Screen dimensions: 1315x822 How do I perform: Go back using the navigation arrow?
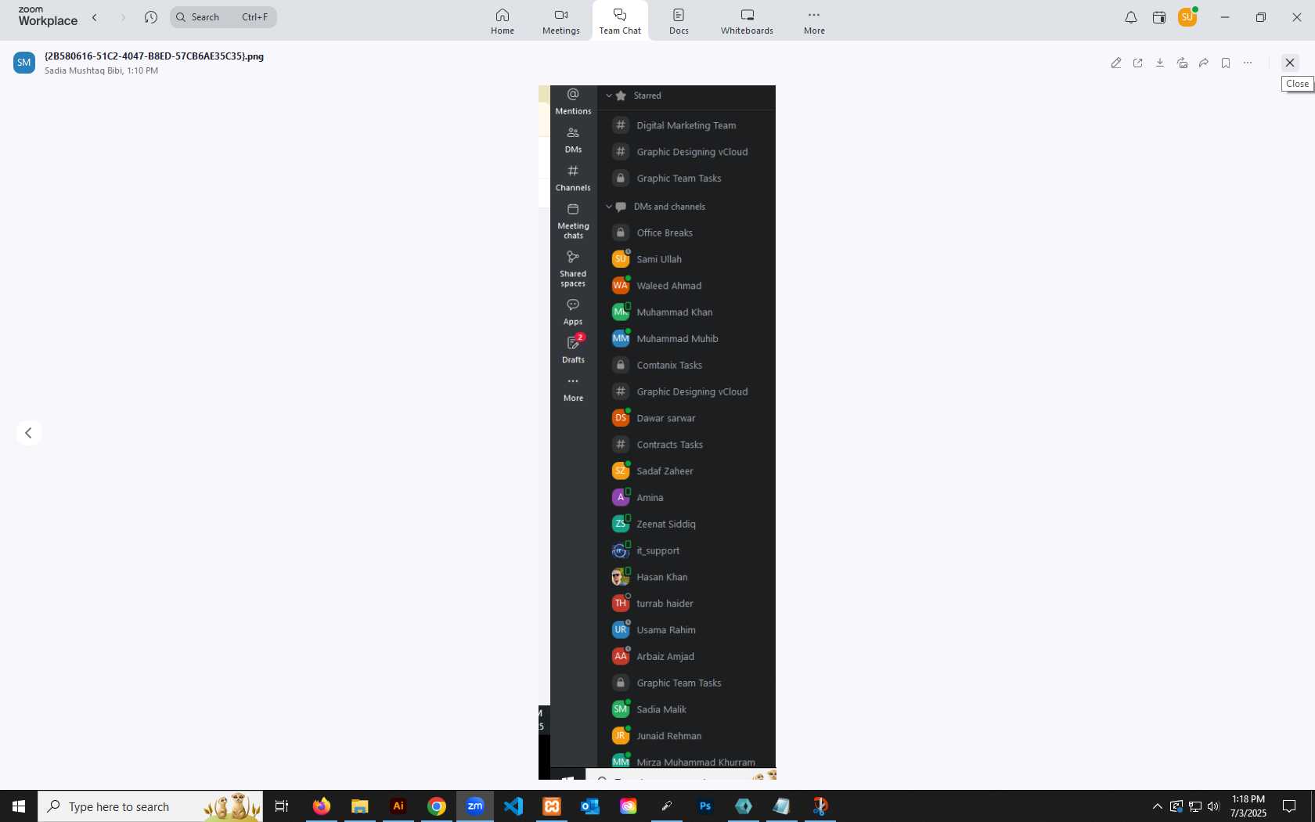95,17
